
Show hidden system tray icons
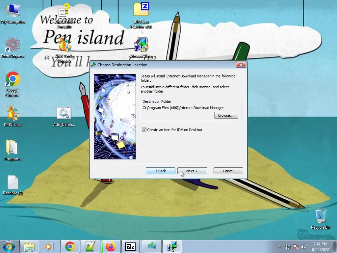tap(280, 247)
